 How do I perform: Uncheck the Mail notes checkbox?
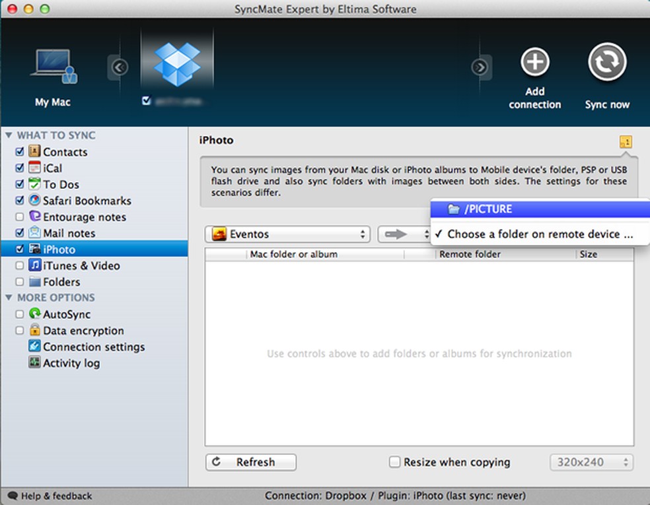(x=19, y=233)
